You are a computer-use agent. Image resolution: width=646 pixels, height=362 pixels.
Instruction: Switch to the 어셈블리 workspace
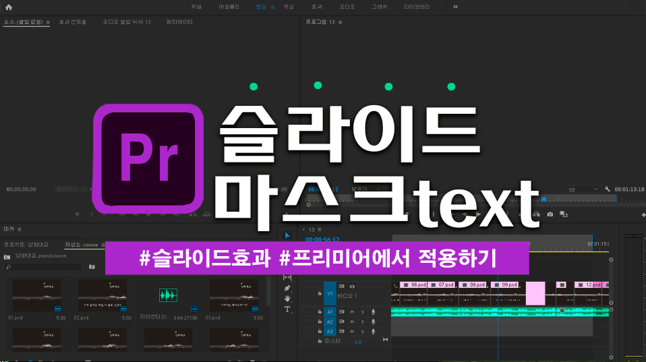click(x=229, y=7)
